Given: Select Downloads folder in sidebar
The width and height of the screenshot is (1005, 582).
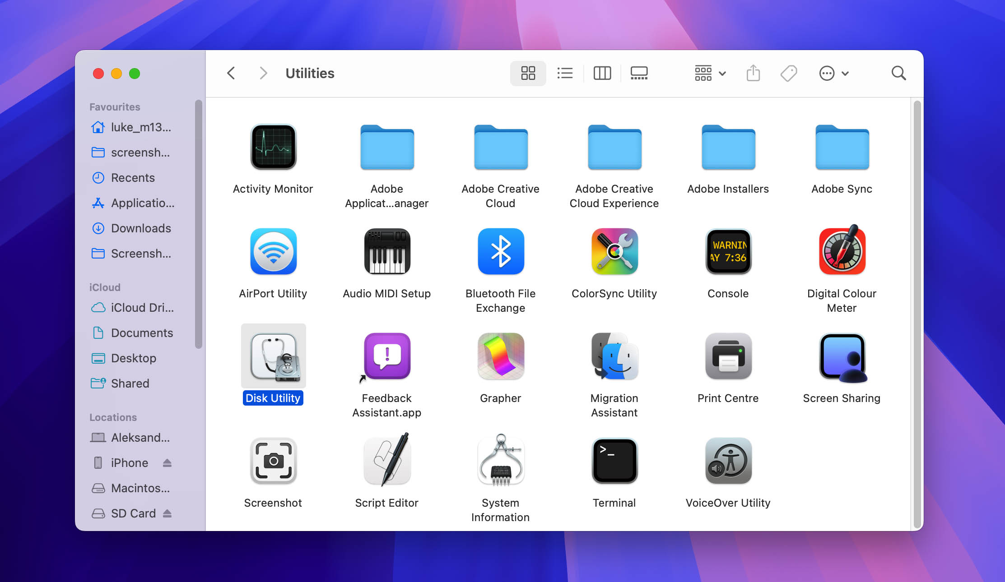Looking at the screenshot, I should 141,228.
